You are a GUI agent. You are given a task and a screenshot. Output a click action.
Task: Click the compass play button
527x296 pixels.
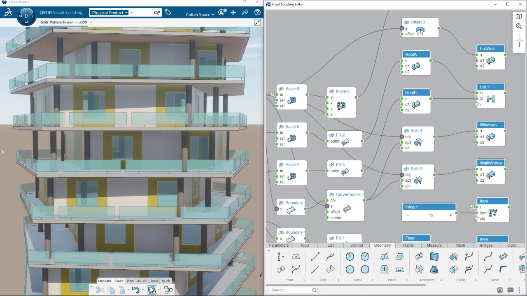tap(27, 16)
